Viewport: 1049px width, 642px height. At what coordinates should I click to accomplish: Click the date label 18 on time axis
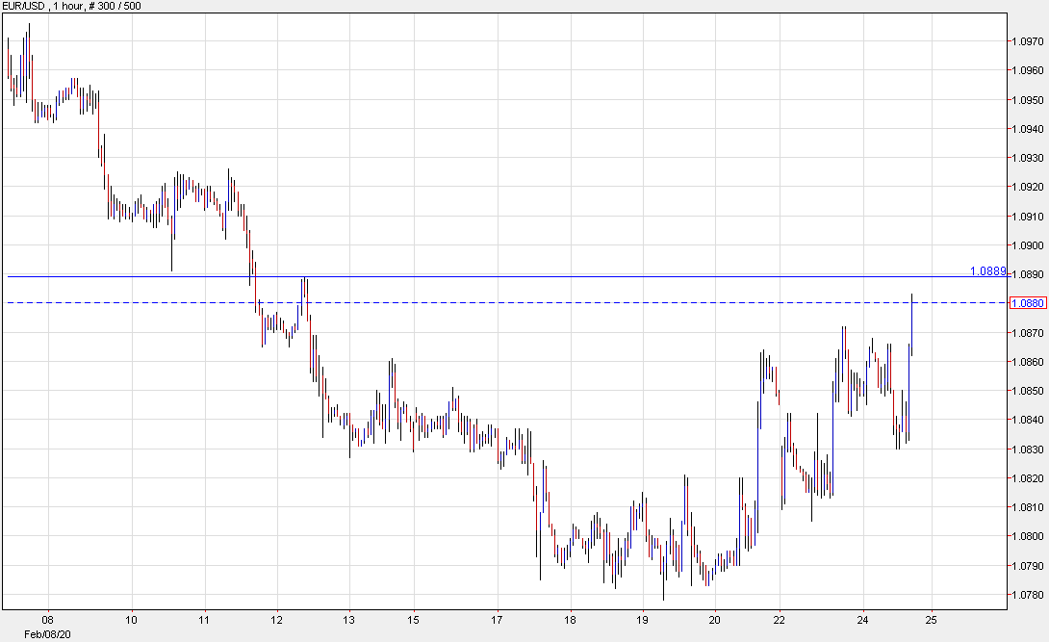tap(570, 619)
